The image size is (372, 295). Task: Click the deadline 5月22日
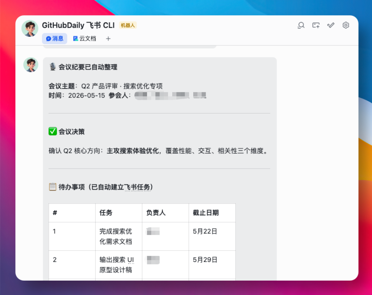pyautogui.click(x=205, y=231)
